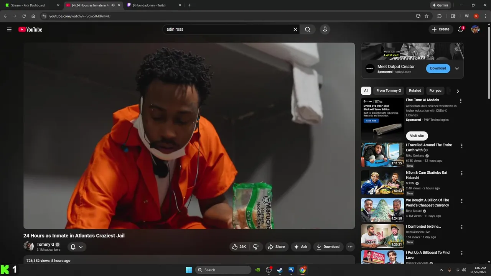Image resolution: width=491 pixels, height=276 pixels.
Task: Like the video showing 26K likes
Action: [x=239, y=246]
